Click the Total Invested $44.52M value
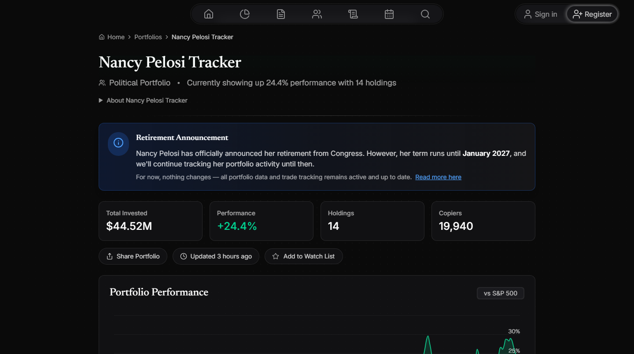Screen dimensions: 634x354 click(x=129, y=226)
